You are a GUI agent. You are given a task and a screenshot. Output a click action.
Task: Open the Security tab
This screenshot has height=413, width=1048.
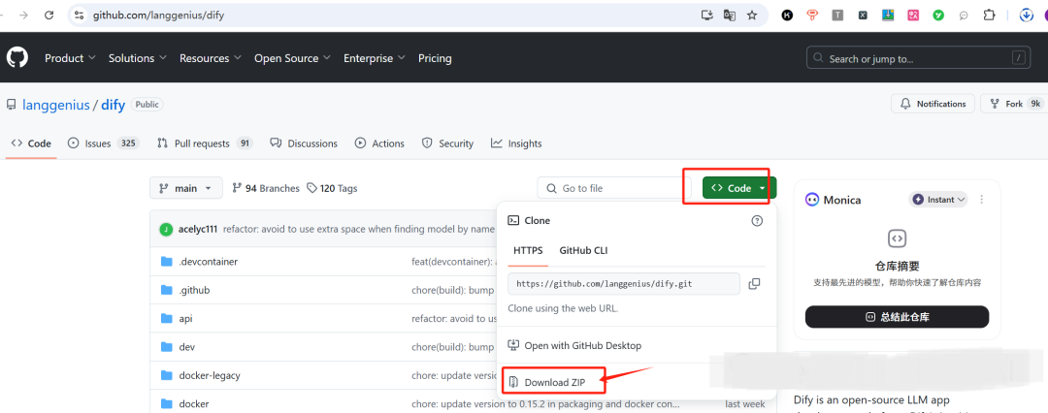coord(447,143)
